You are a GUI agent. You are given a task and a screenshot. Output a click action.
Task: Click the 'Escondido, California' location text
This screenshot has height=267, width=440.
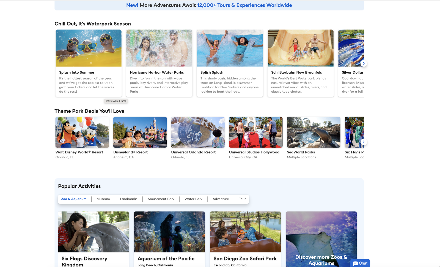[x=230, y=265]
